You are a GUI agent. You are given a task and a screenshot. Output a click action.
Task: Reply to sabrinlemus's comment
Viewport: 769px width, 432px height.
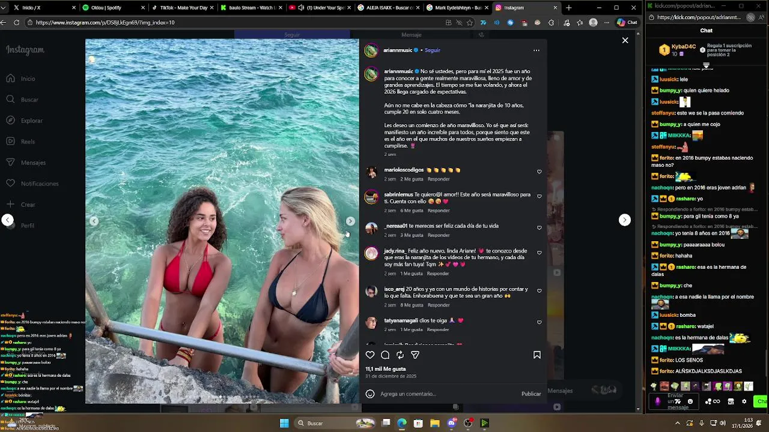439,211
